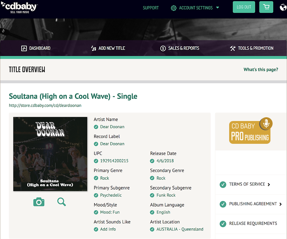The image size is (287, 239).
Task: Open the store.cdbaby.com/cd/deardoonan URL
Action: click(45, 106)
